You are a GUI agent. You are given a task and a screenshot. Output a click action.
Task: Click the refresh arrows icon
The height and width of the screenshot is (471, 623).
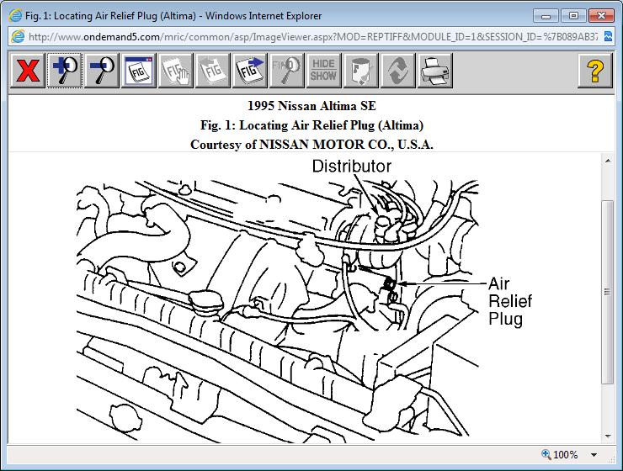tap(397, 71)
